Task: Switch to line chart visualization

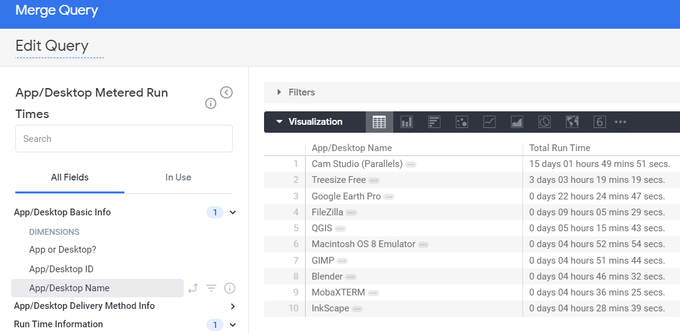Action: coord(489,122)
